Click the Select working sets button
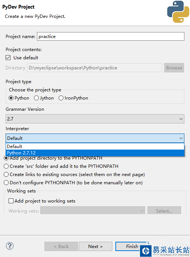The height and width of the screenshot is (257, 190). click(x=164, y=211)
